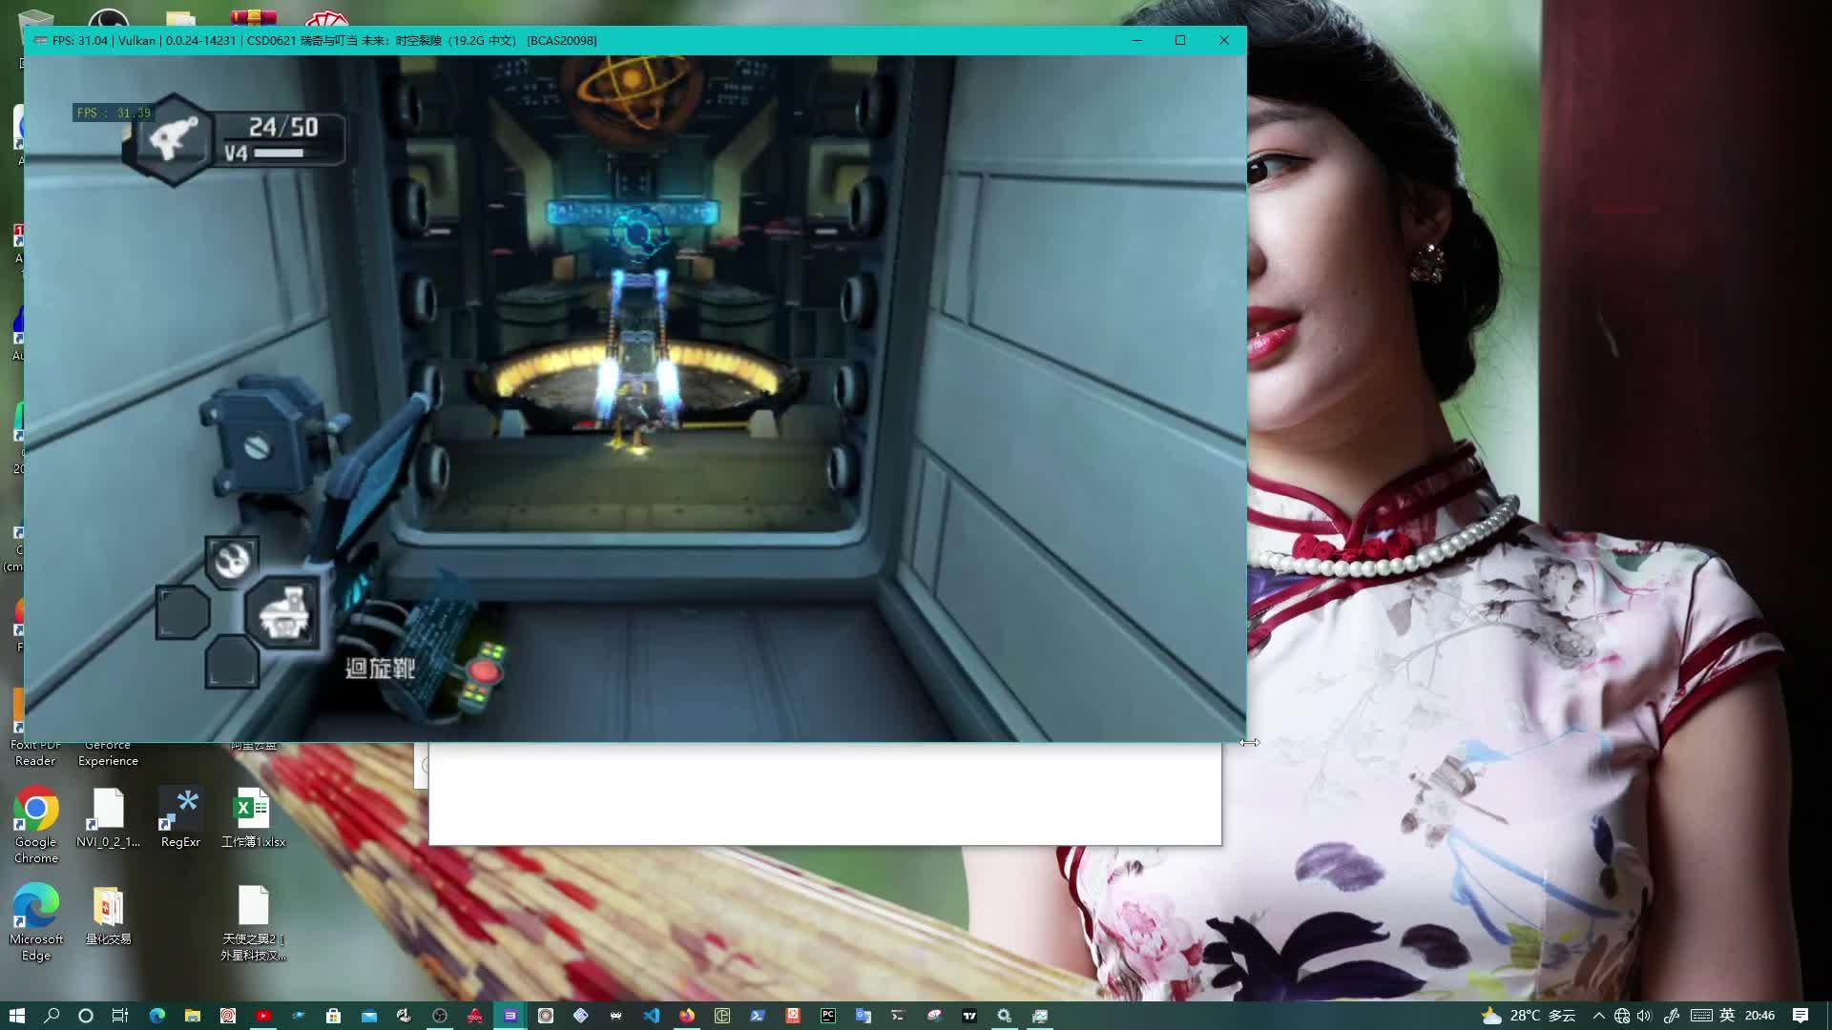Image resolution: width=1832 pixels, height=1030 pixels.
Task: Switch input language using the 英 indicator
Action: coord(1727,1016)
